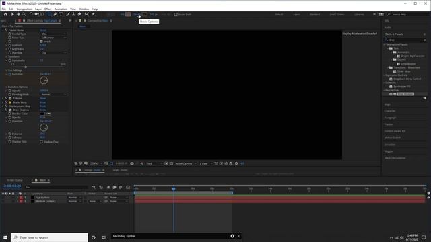Open viewer resolution dropdown showing Third
This screenshot has height=242, width=431.
pyautogui.click(x=154, y=163)
